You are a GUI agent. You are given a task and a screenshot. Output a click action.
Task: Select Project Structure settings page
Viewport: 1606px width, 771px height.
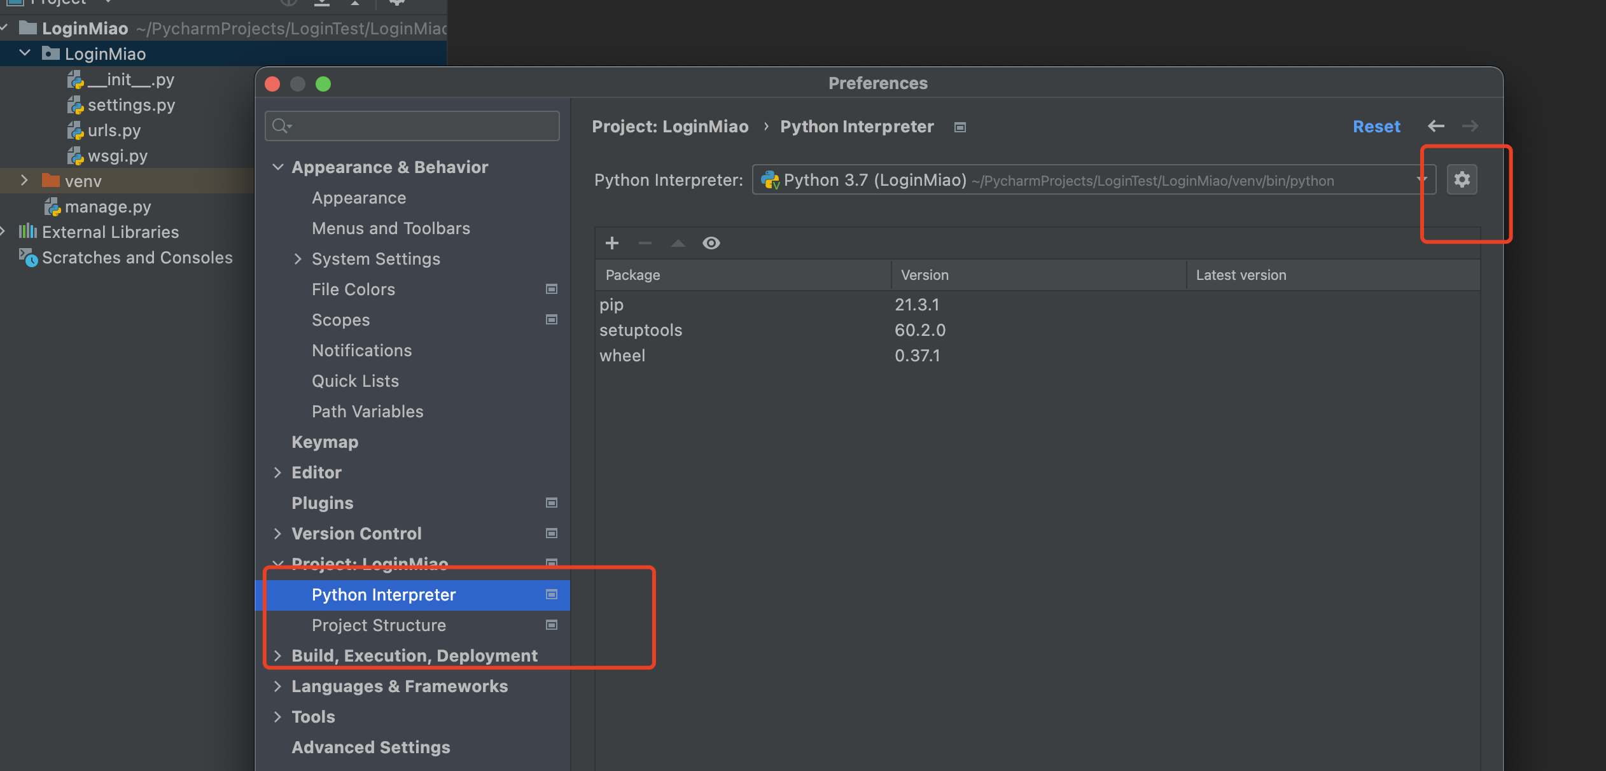(379, 625)
